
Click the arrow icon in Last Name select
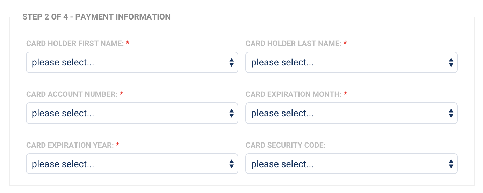pyautogui.click(x=451, y=63)
